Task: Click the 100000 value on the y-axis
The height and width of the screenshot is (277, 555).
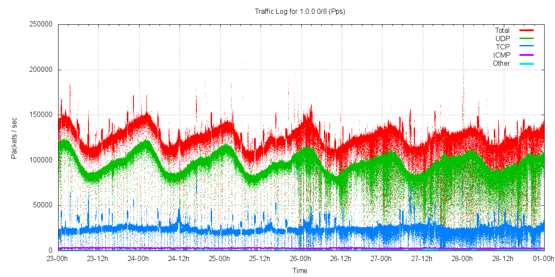Action: [41, 160]
